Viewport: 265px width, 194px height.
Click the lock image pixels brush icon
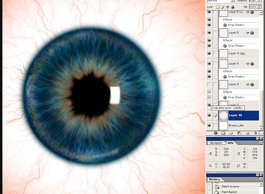click(223, 7)
